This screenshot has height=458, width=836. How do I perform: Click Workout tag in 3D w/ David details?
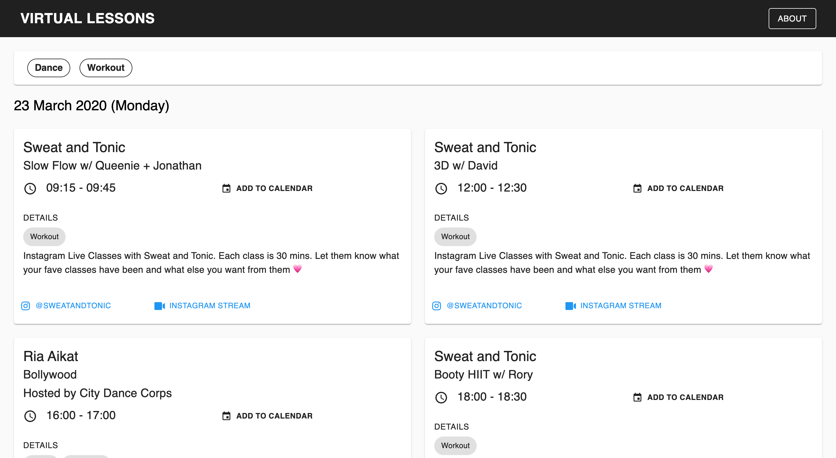point(455,237)
